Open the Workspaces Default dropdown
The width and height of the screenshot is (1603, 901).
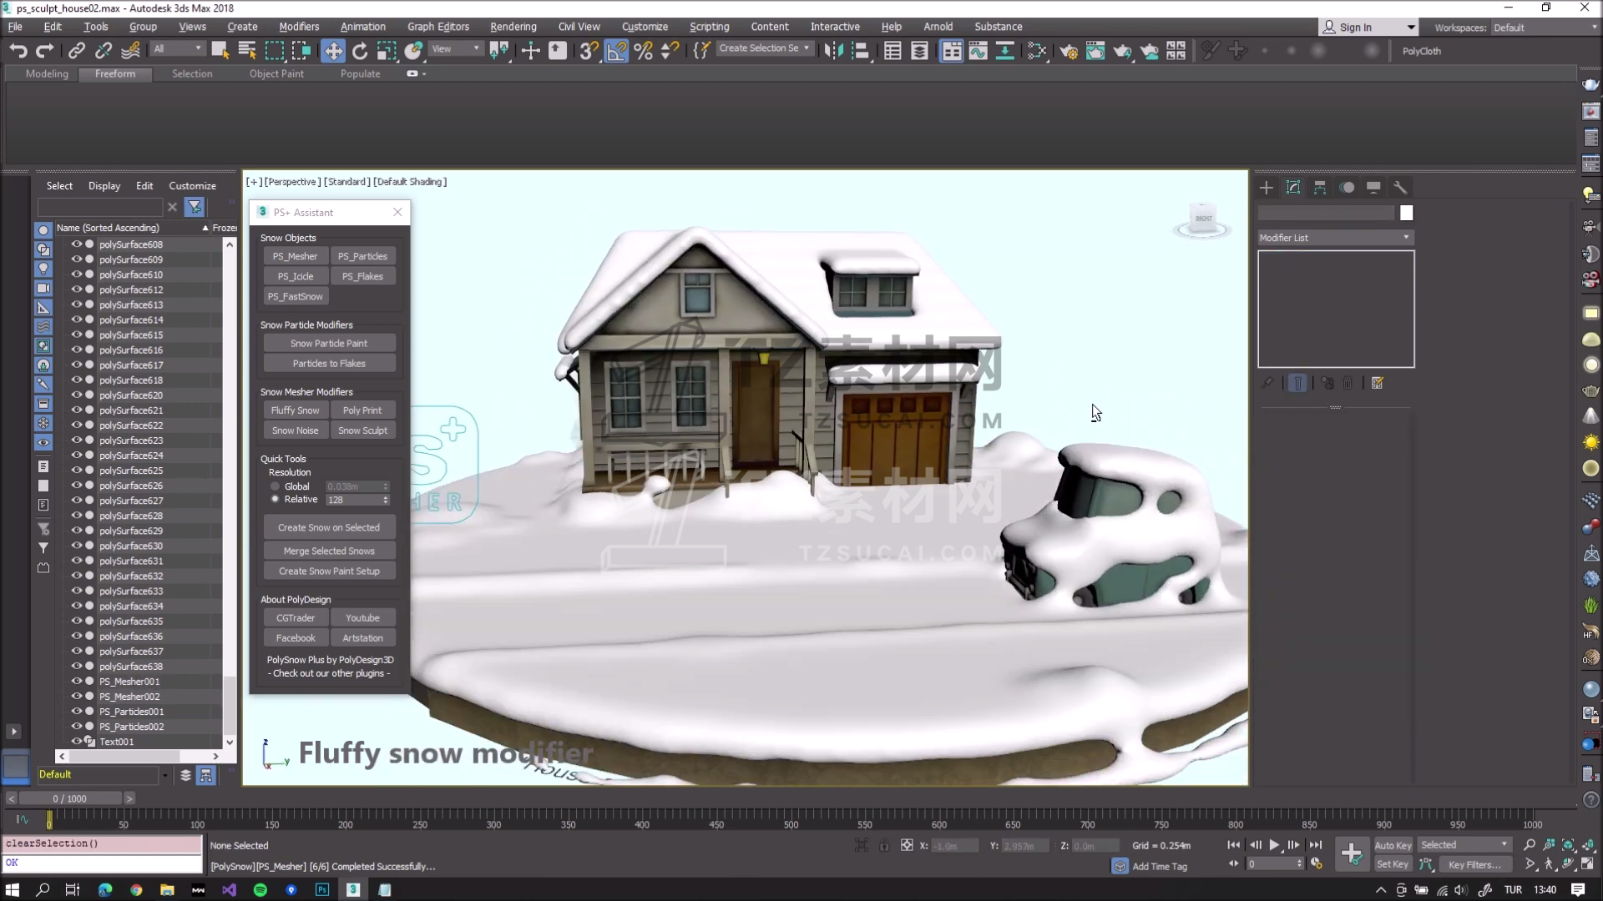[1543, 28]
